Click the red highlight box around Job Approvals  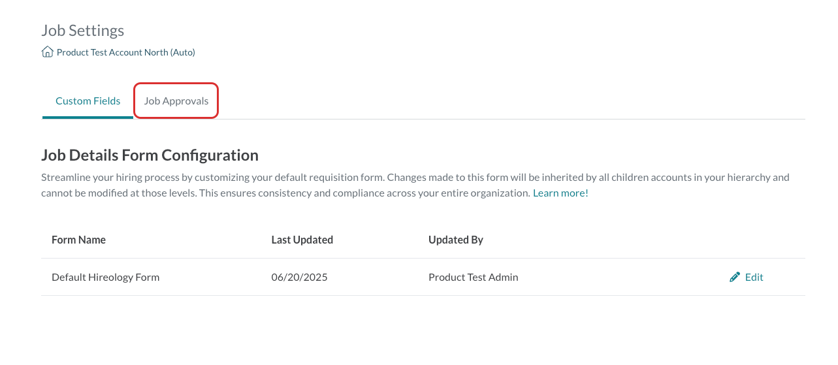[176, 101]
